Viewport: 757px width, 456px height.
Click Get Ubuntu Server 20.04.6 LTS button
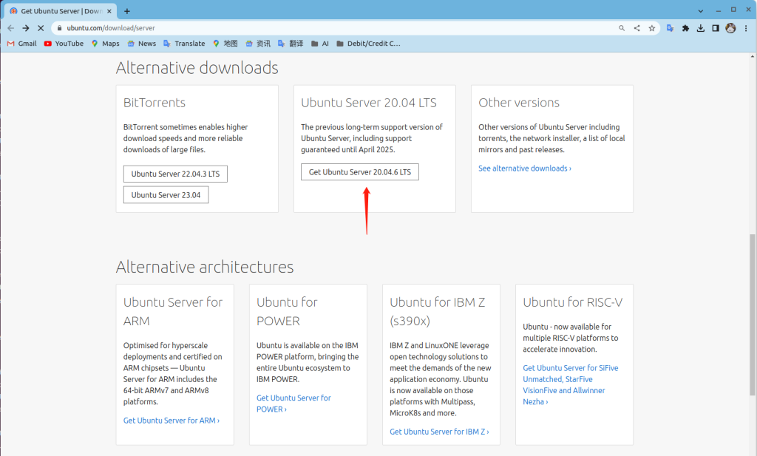[360, 172]
